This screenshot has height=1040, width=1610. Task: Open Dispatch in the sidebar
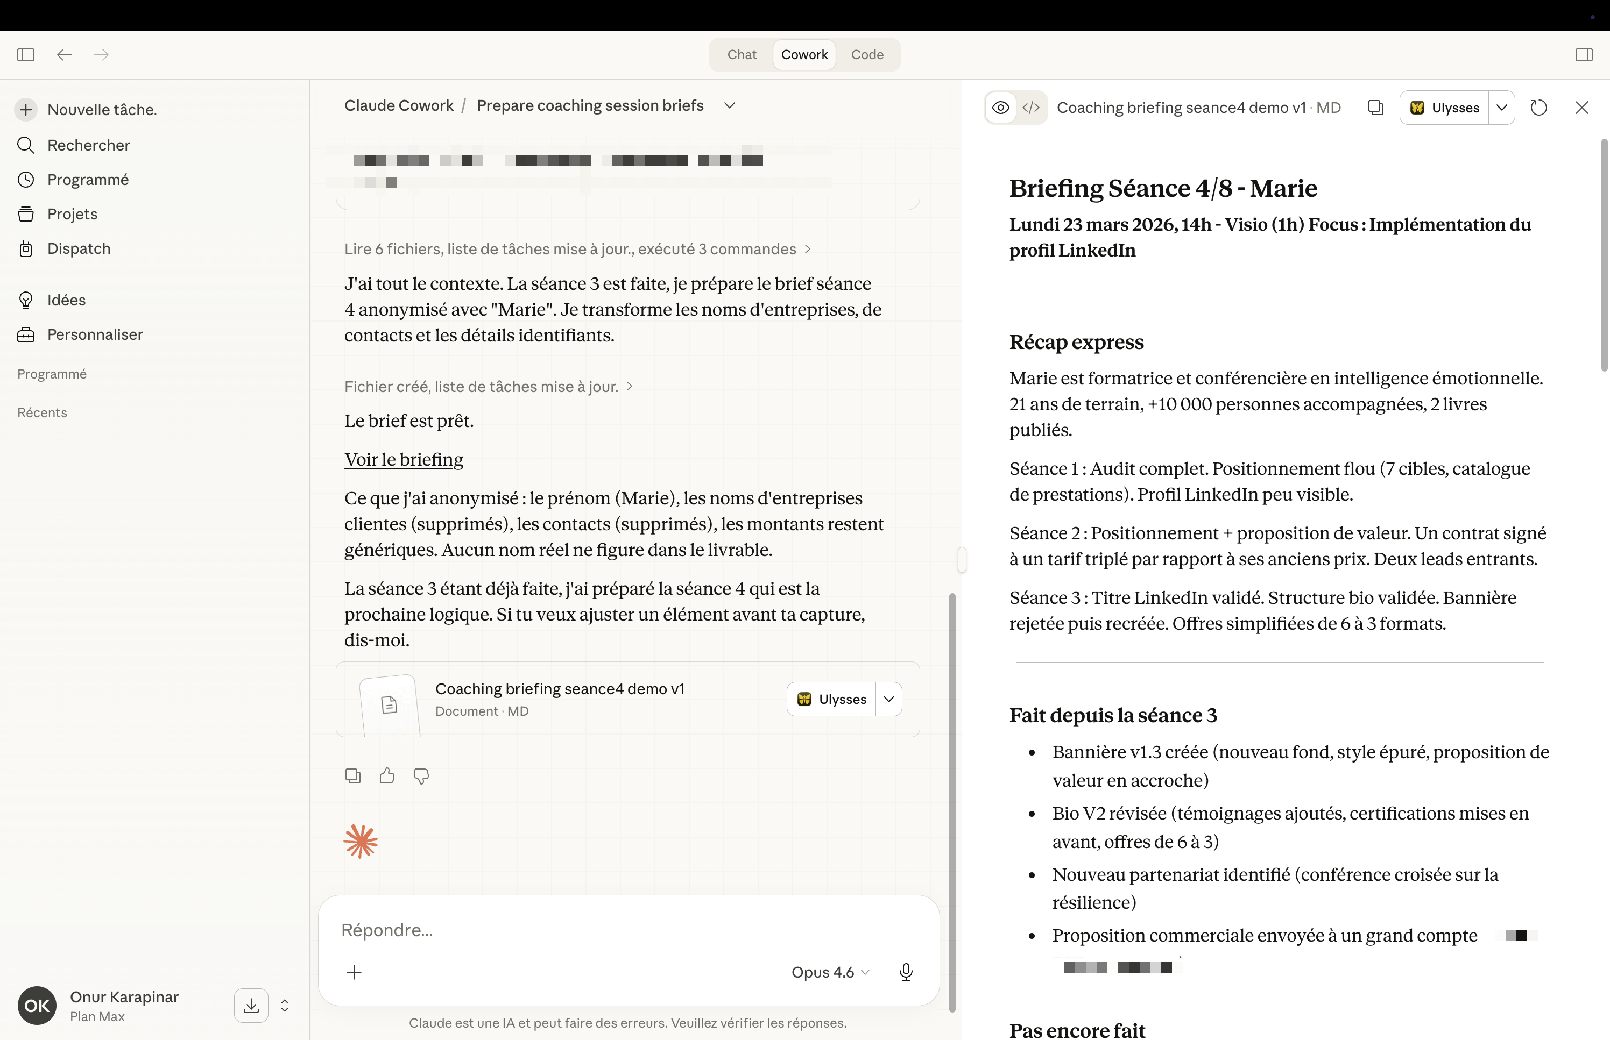click(x=79, y=248)
